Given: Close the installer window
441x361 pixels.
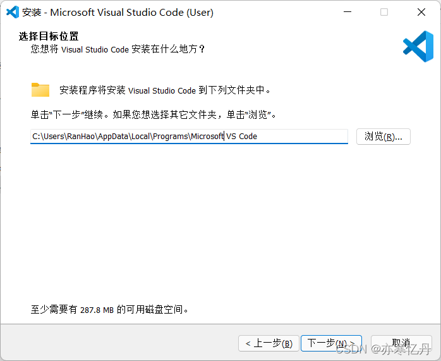Looking at the screenshot, I should (421, 12).
